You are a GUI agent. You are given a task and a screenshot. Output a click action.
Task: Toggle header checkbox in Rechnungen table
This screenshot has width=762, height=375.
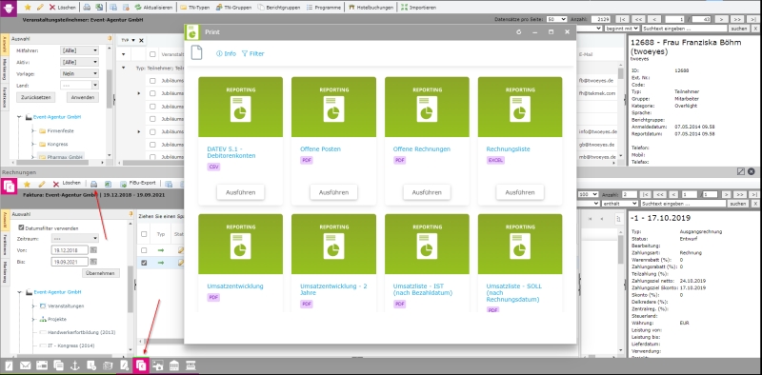[x=144, y=234]
